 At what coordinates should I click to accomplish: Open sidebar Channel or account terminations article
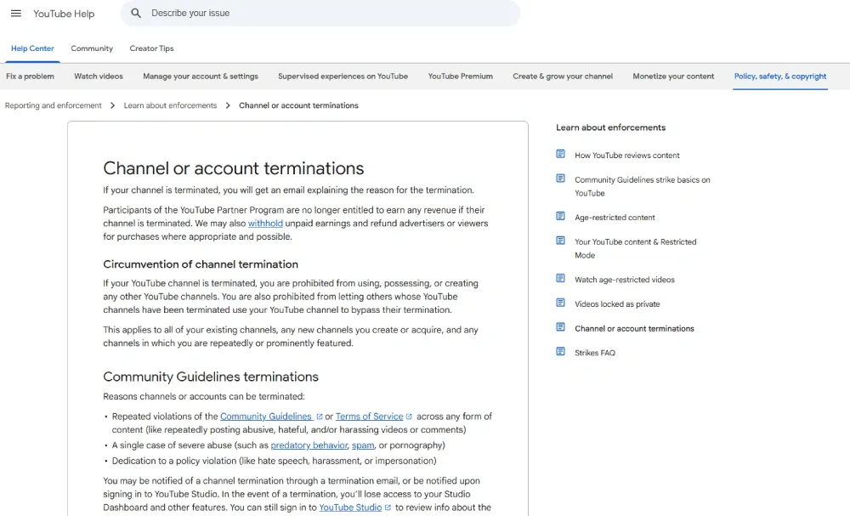(634, 328)
